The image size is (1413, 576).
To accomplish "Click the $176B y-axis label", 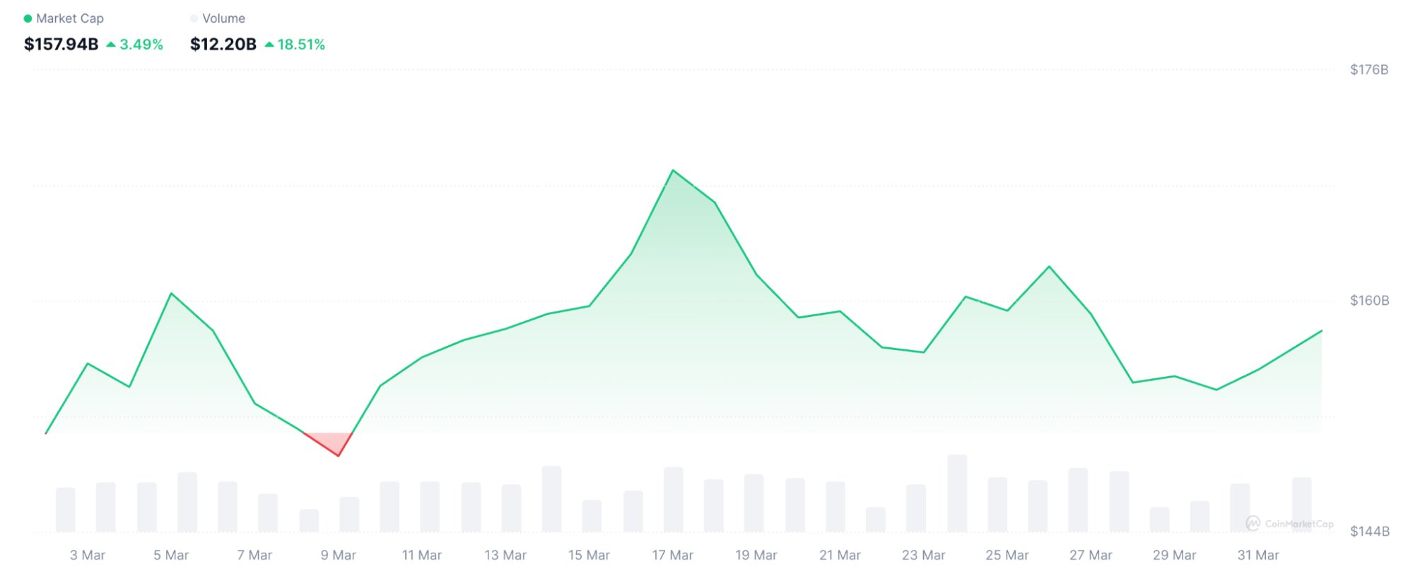I will (1368, 69).
